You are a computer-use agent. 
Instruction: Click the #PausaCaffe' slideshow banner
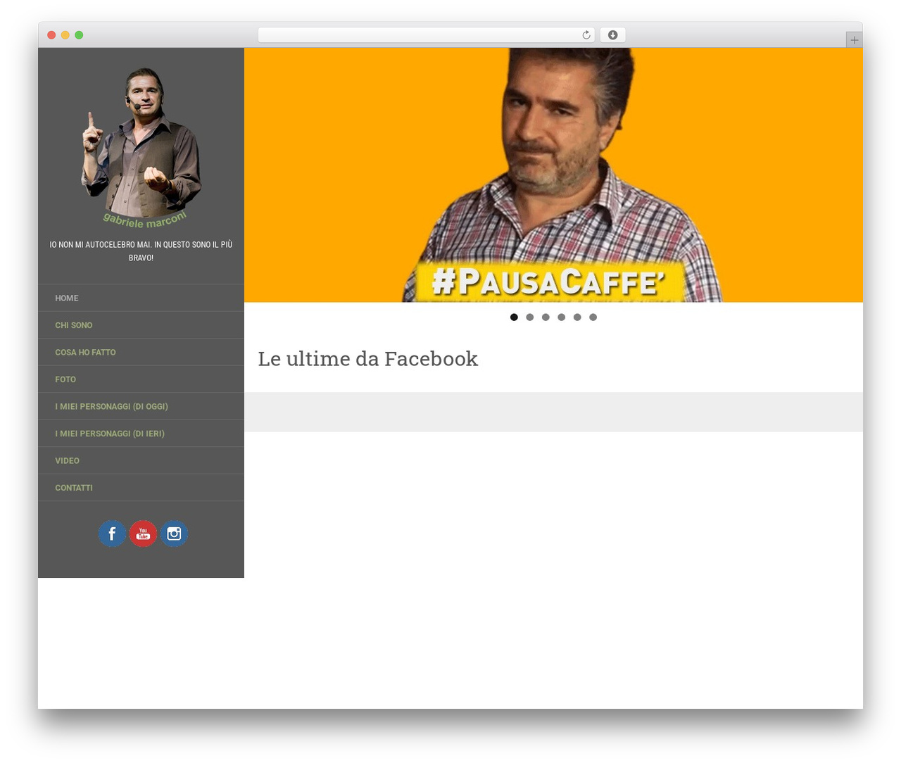tap(553, 175)
